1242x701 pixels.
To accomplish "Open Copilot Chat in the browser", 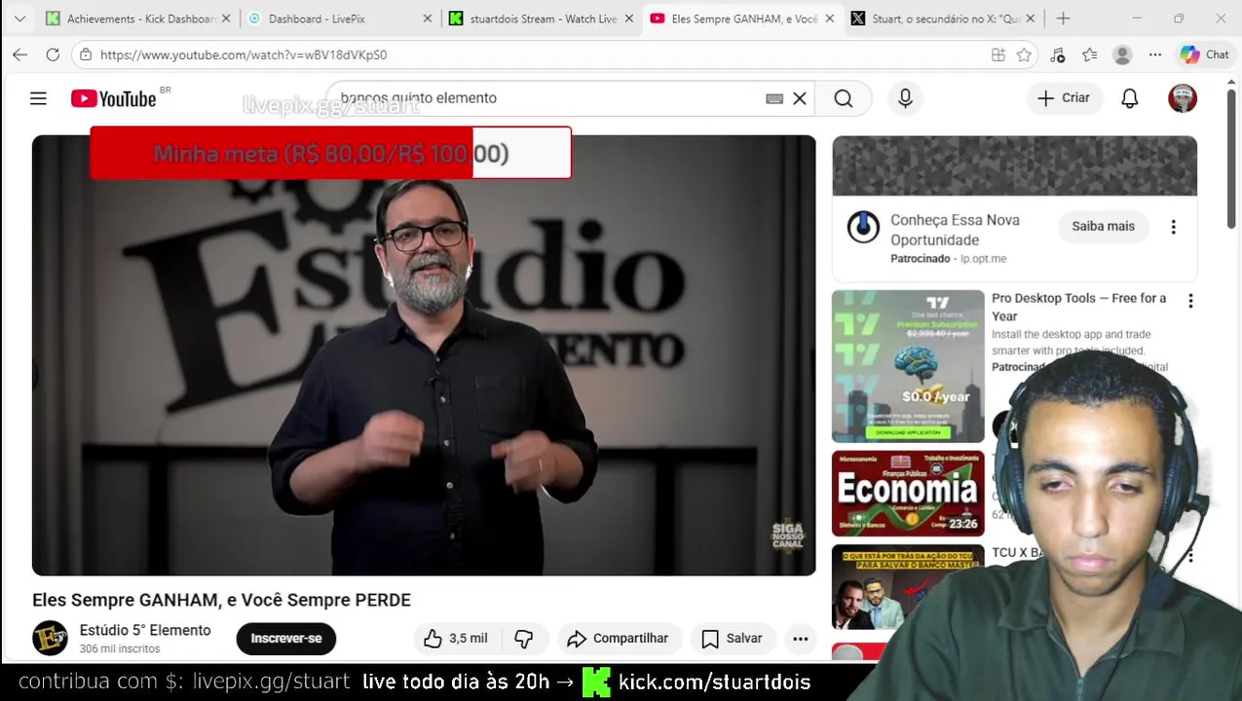I will [1205, 55].
